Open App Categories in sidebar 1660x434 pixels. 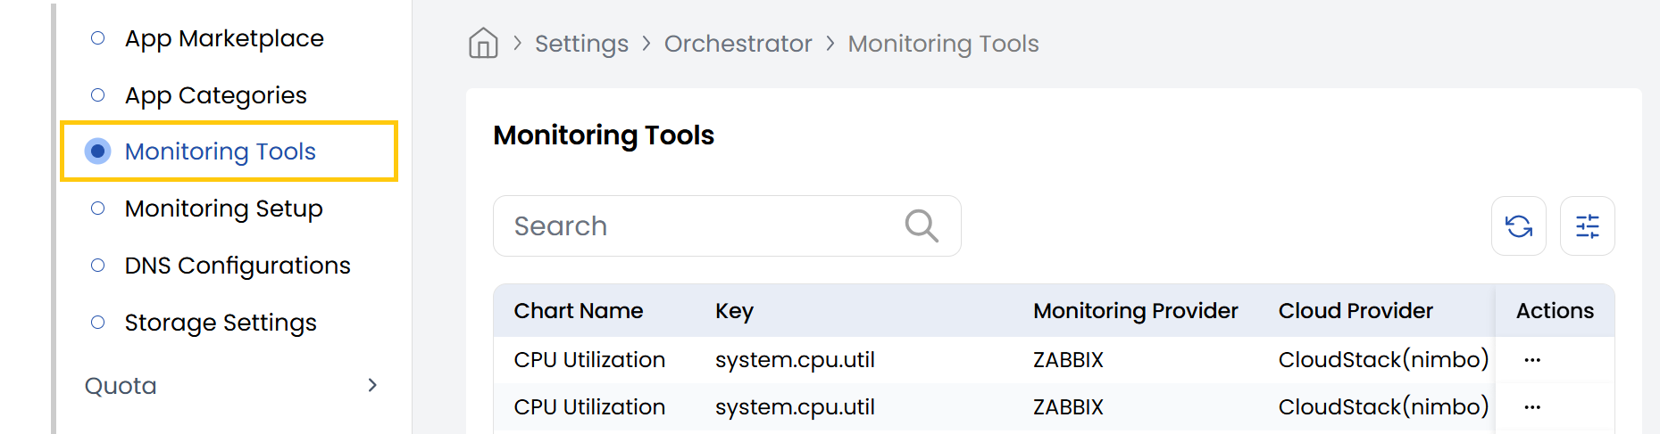pos(215,95)
